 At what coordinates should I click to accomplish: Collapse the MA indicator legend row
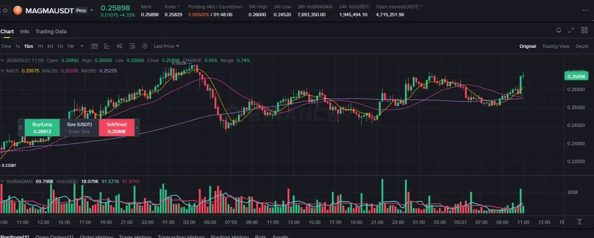point(2,71)
